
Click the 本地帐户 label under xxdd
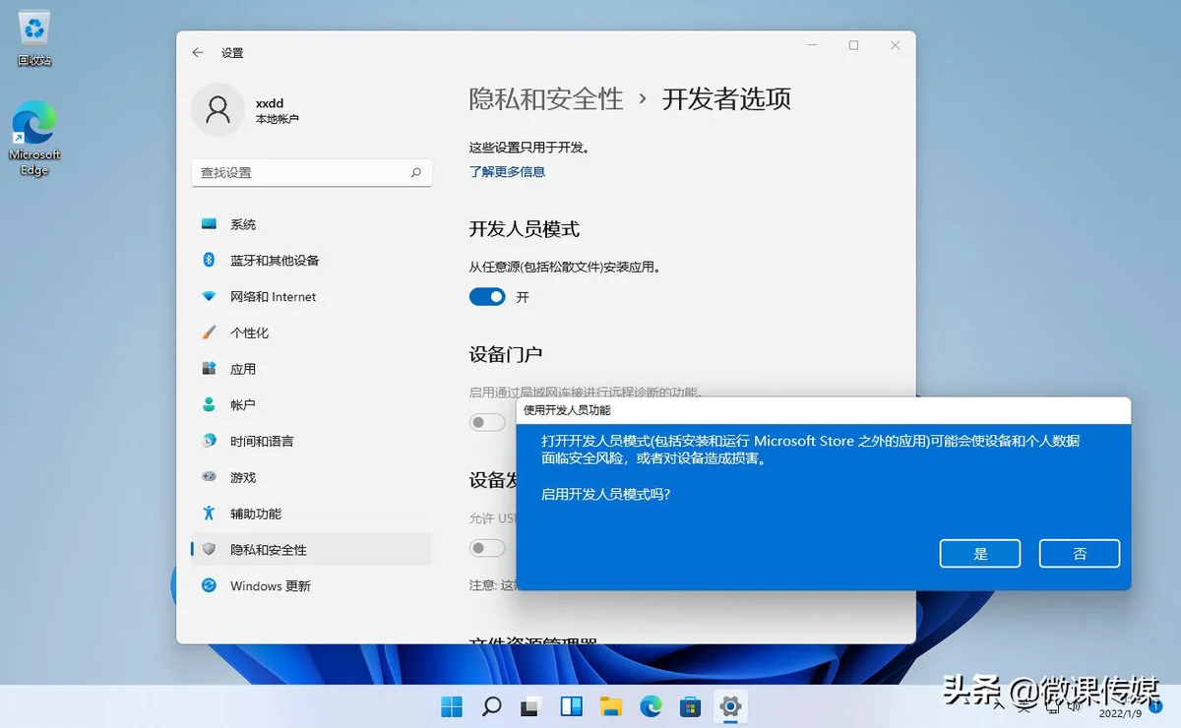tap(278, 119)
